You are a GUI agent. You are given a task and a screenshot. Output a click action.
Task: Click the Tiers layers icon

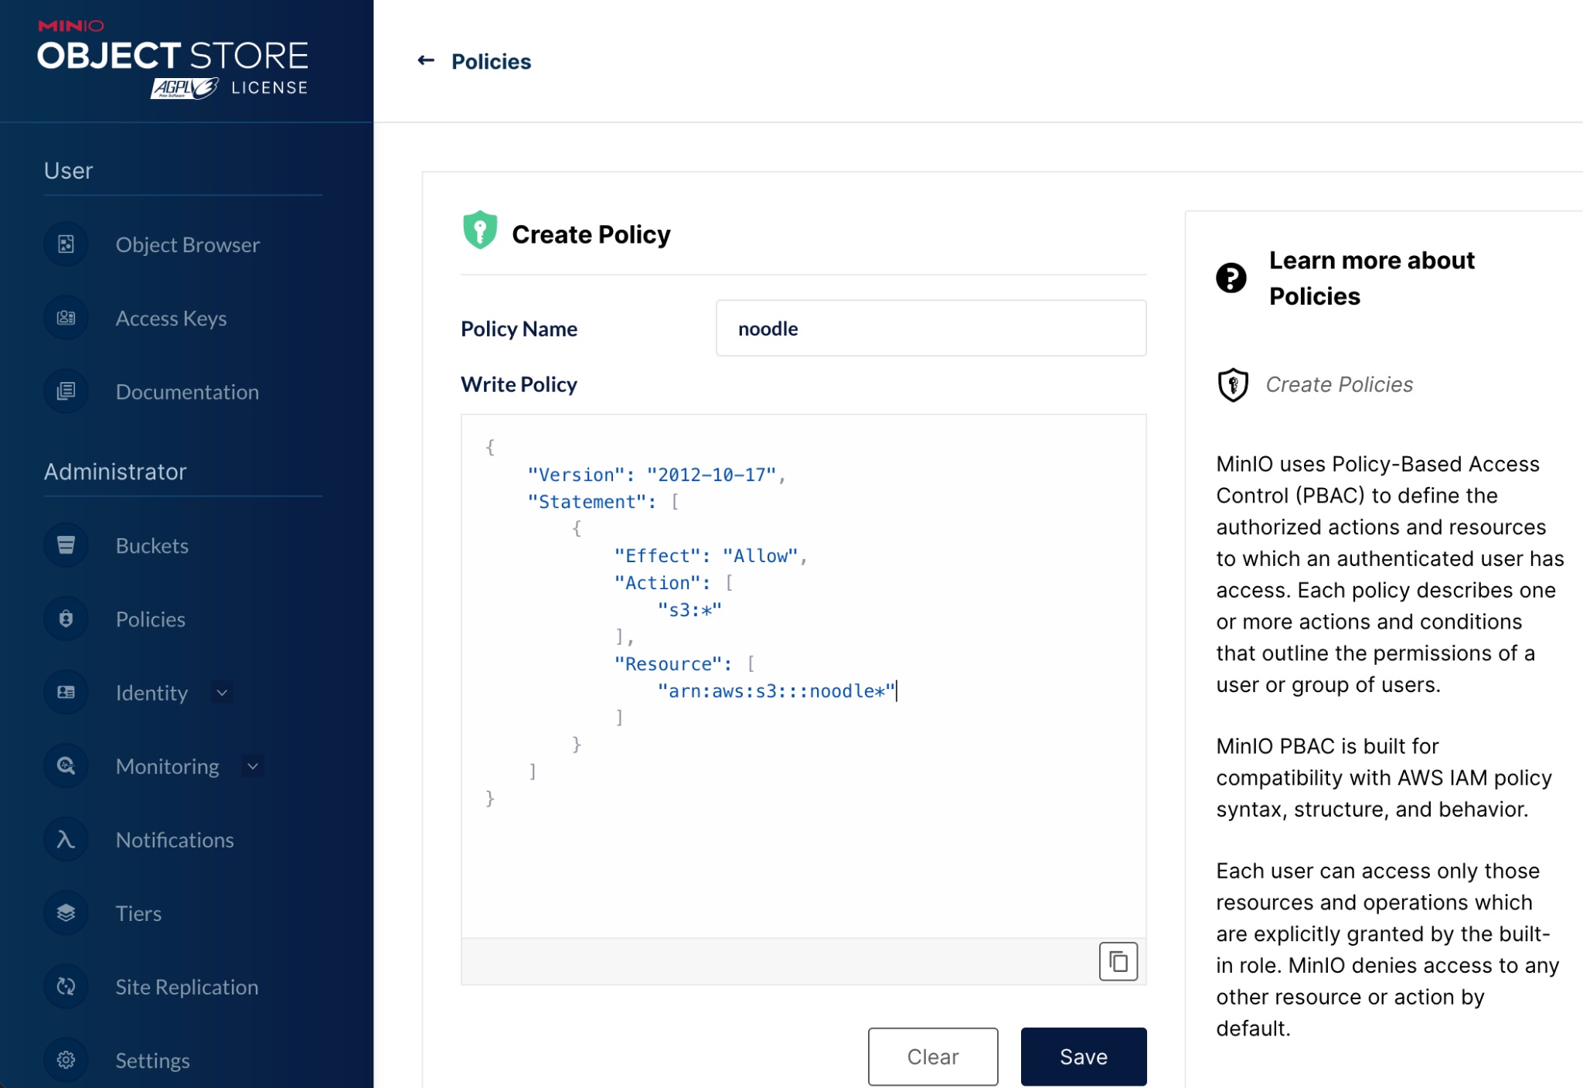66,912
